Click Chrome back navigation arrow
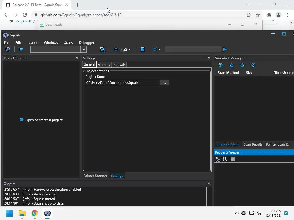The height and width of the screenshot is (220, 294). click(x=6, y=15)
